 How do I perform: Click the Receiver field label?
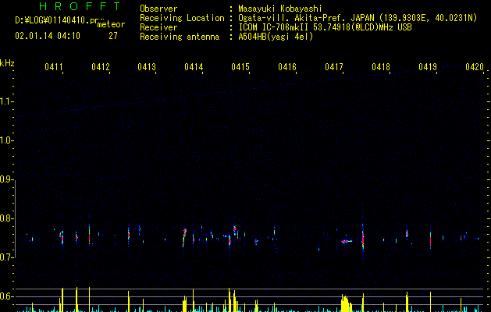tap(158, 27)
